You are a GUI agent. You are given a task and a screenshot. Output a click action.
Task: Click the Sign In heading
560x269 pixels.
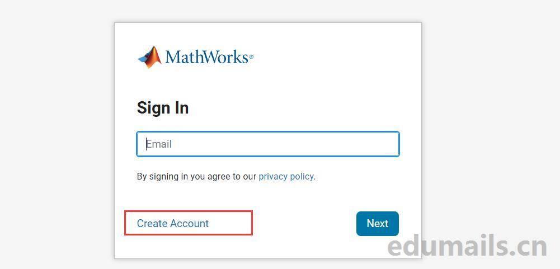(163, 108)
